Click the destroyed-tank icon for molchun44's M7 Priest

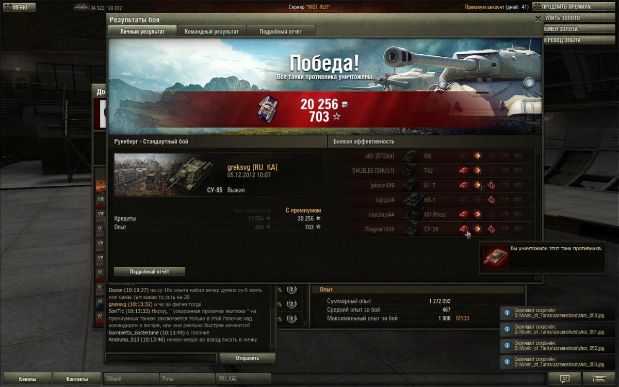click(x=464, y=214)
